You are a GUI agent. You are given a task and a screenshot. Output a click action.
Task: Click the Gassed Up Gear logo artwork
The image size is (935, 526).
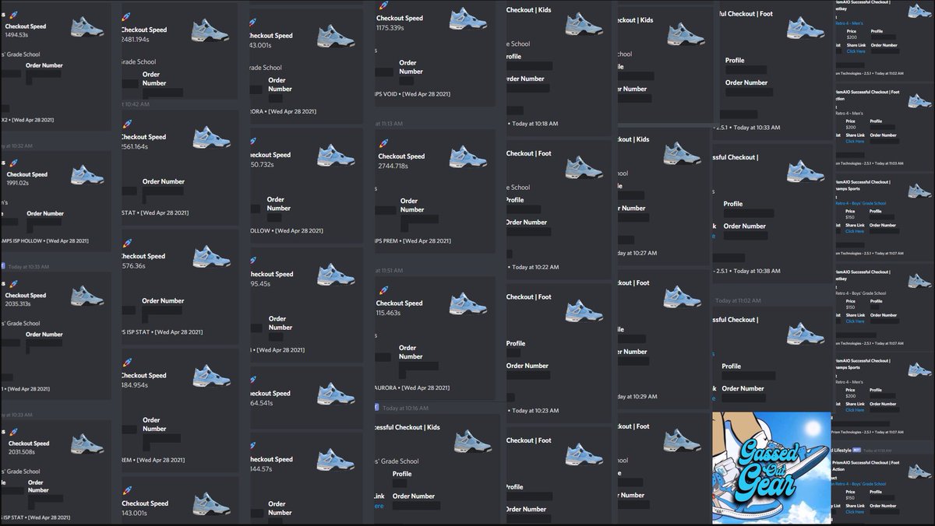coord(771,467)
